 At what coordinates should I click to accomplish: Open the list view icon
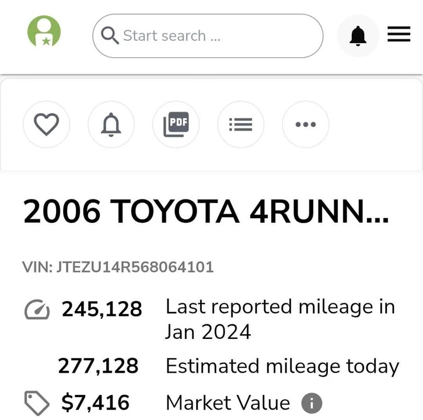[240, 124]
